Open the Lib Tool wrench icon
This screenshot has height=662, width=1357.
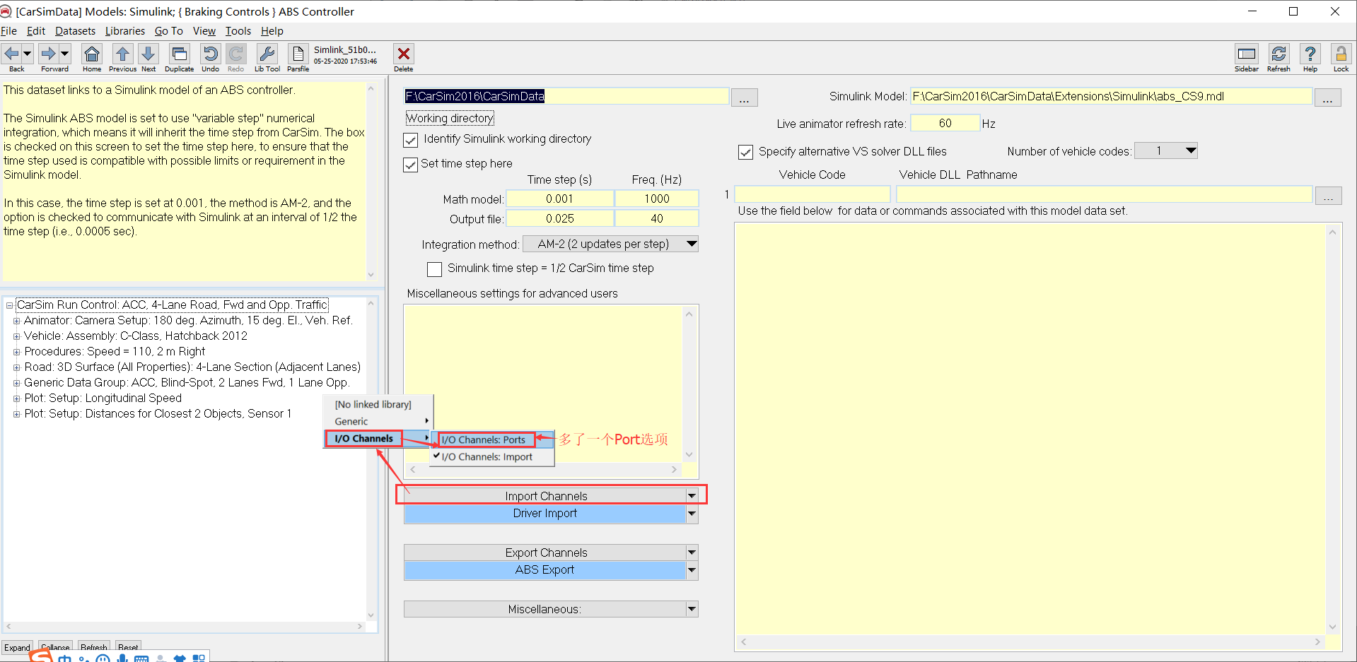[267, 54]
